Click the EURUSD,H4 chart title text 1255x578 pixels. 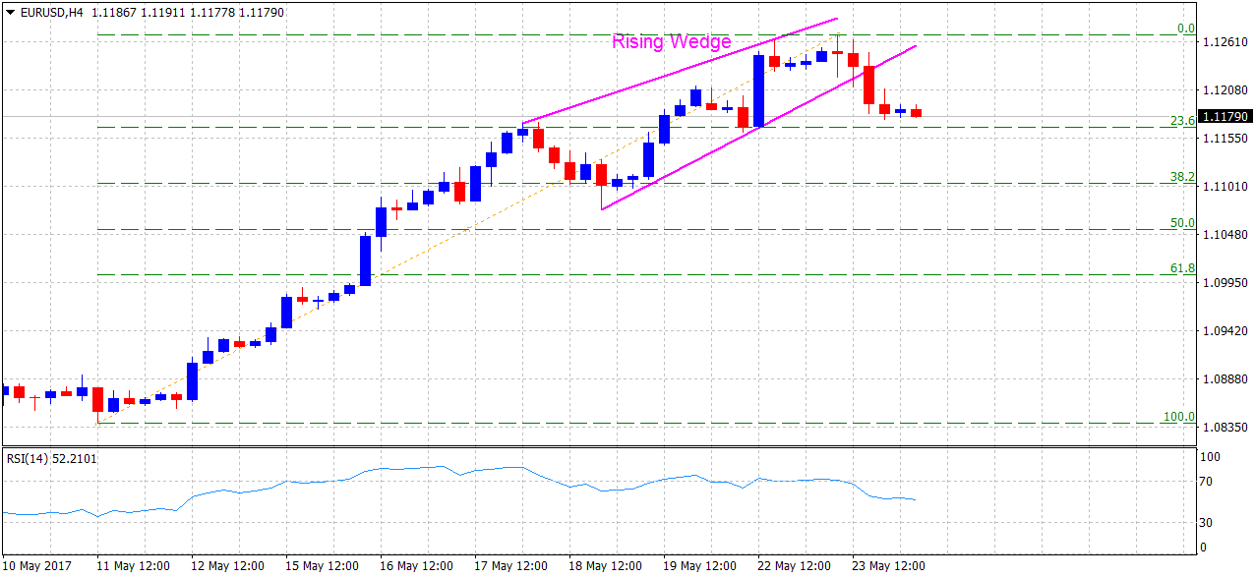pyautogui.click(x=51, y=12)
